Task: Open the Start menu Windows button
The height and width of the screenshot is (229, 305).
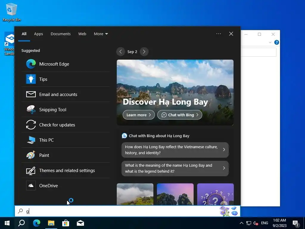Action: (7, 223)
